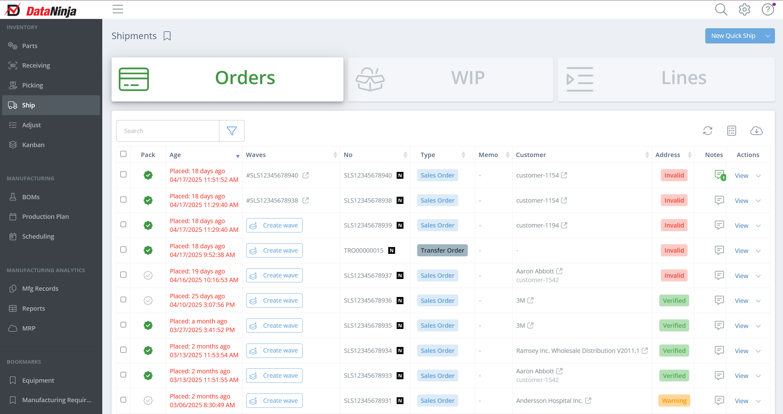Viewport: 783px width, 414px height.
Task: Select checkbox for order SLS12345678936
Action: [123, 299]
